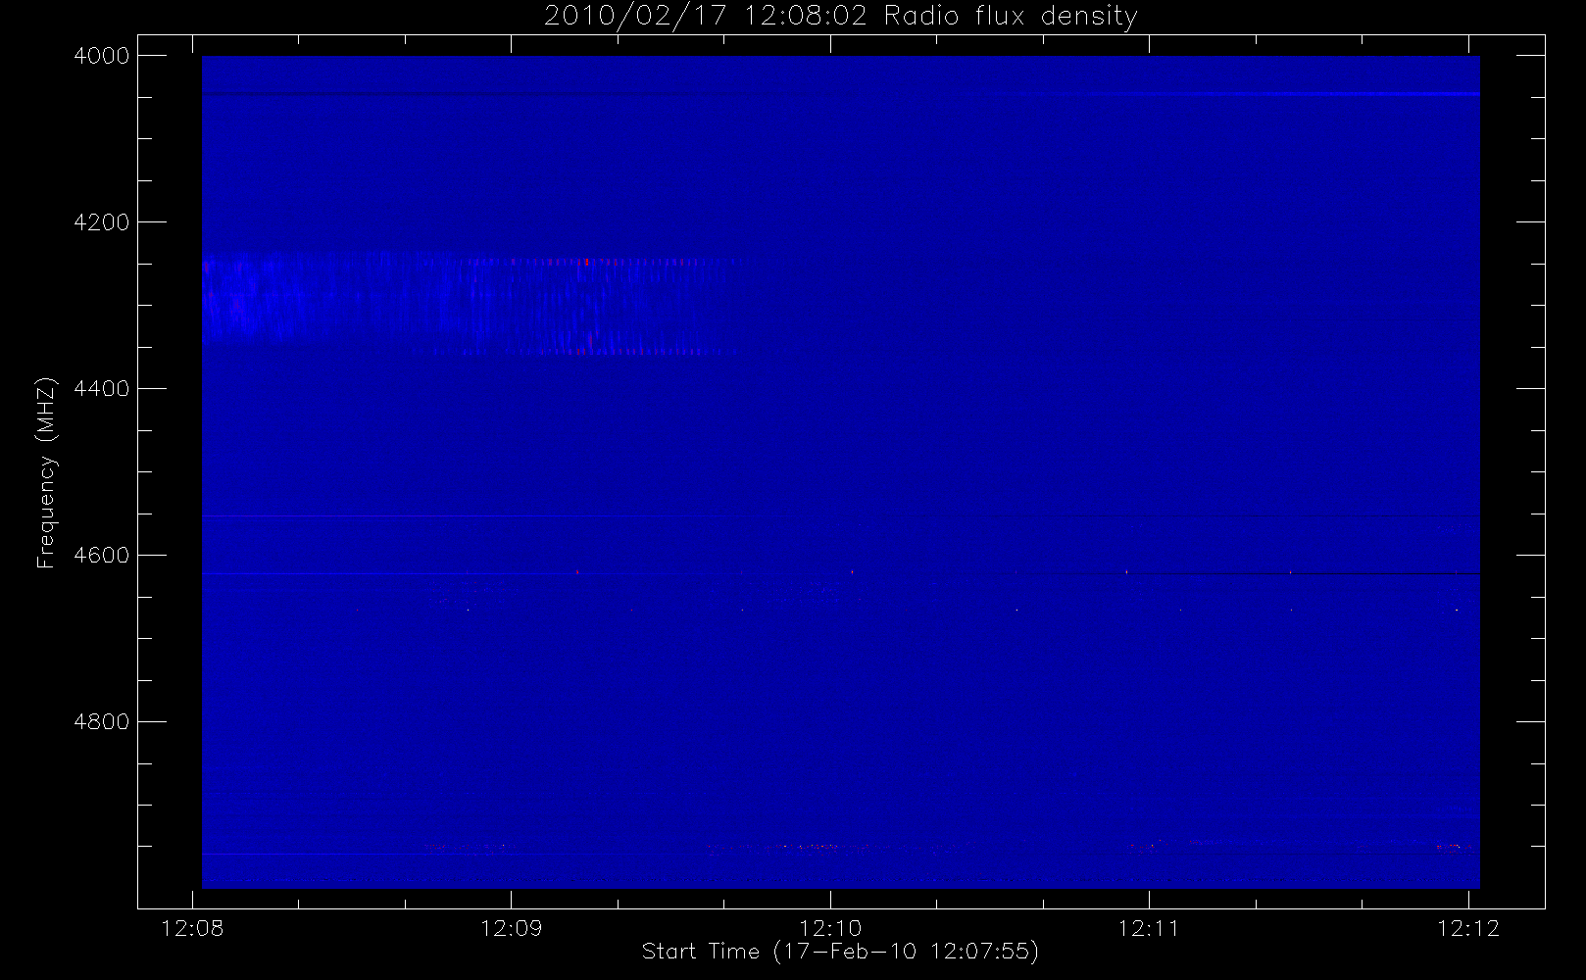
Task: Click the 4600 frequency tick label
Action: click(x=102, y=556)
